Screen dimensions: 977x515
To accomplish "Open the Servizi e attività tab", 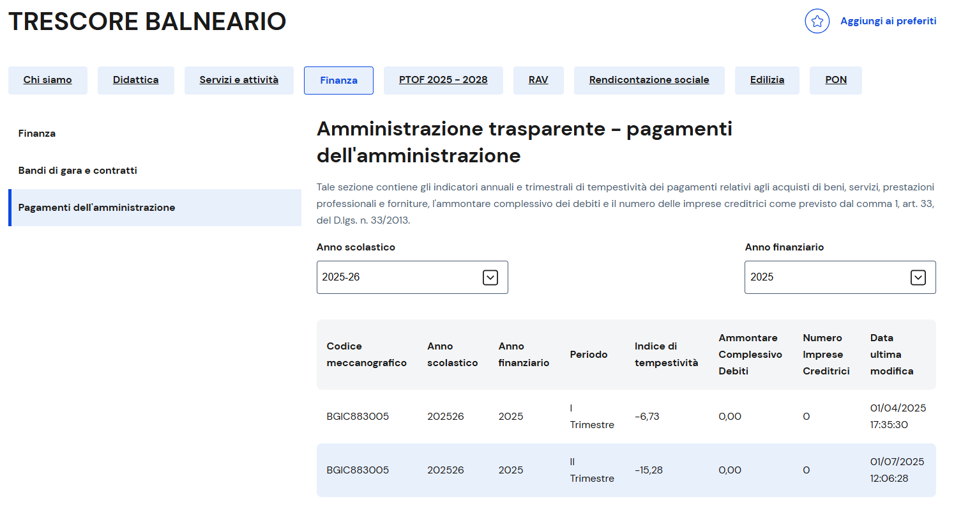I will [x=239, y=80].
